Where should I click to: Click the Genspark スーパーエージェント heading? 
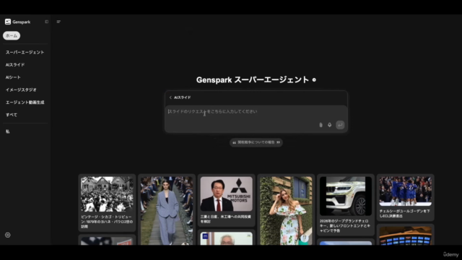point(253,79)
